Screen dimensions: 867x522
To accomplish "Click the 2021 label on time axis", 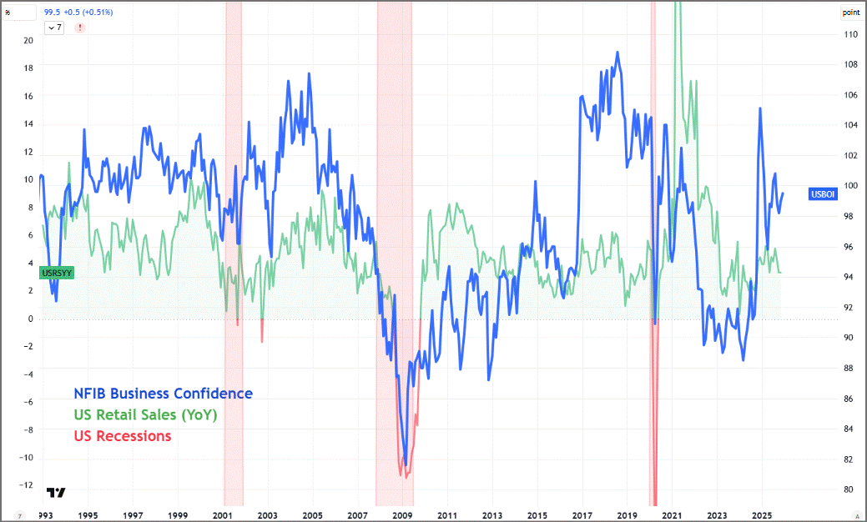I will click(672, 515).
